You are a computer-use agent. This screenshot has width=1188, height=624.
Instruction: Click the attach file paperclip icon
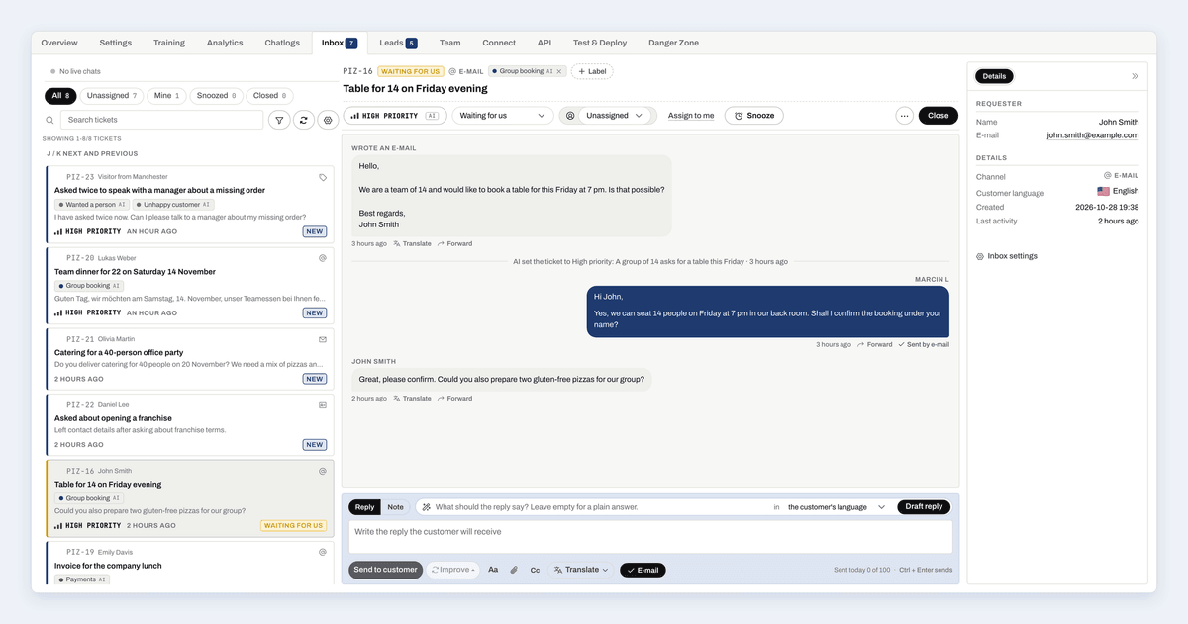[514, 570]
